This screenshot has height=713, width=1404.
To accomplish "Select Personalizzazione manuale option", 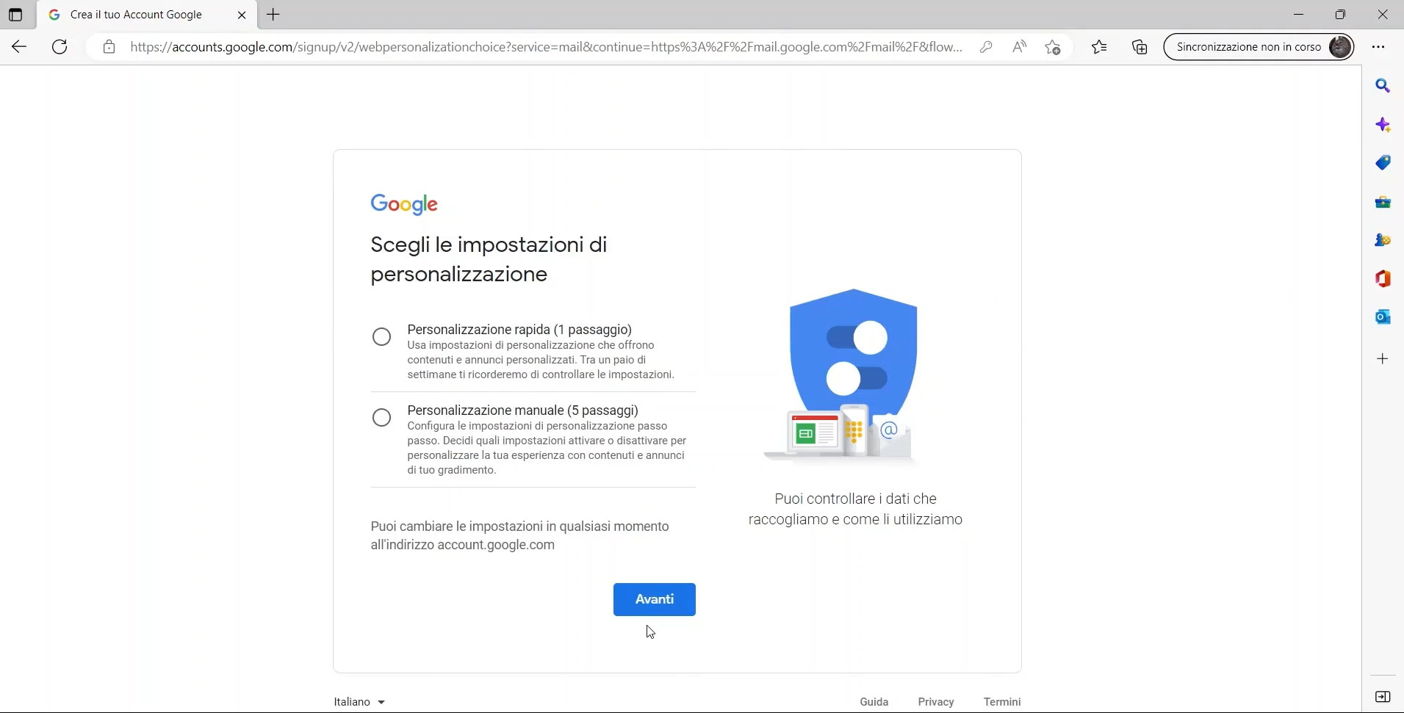I will pyautogui.click(x=382, y=417).
